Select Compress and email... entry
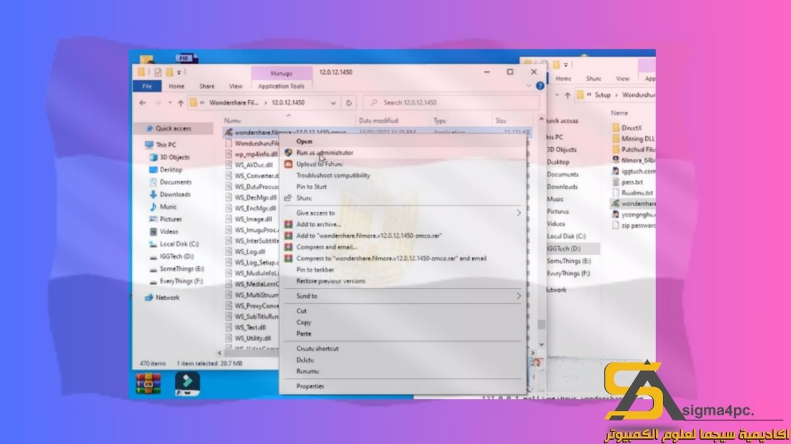791x444 pixels. [x=327, y=247]
